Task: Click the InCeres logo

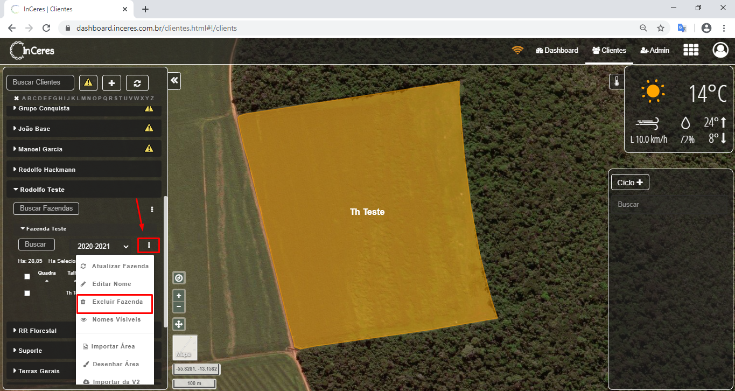Action: (32, 51)
